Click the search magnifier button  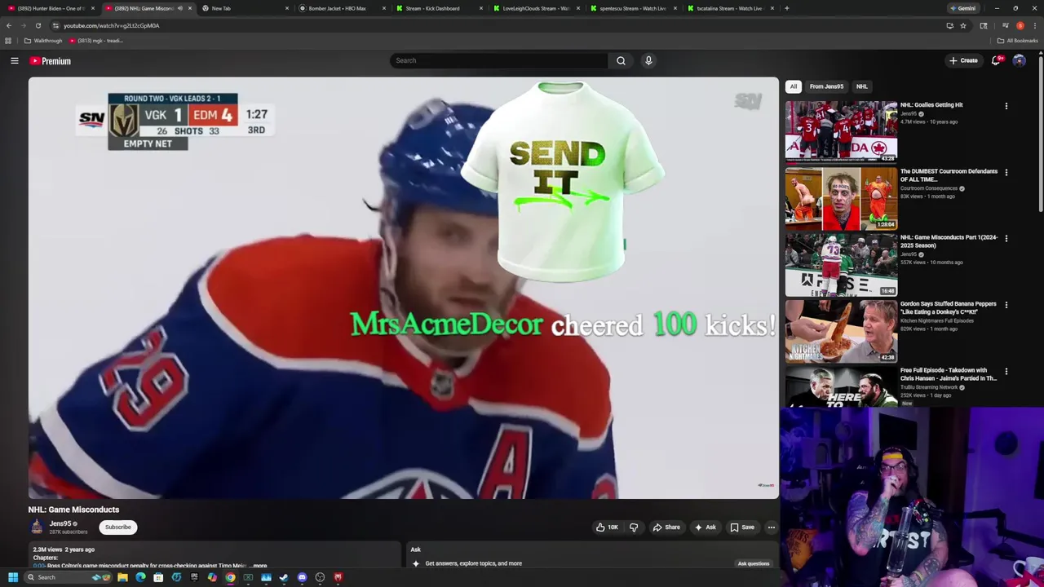[621, 60]
